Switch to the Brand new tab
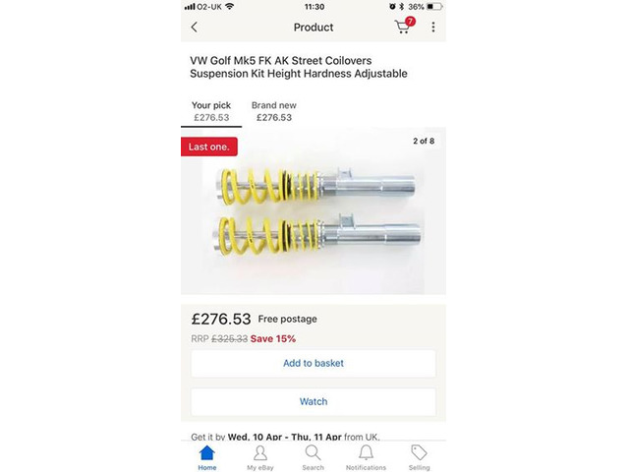This screenshot has width=629, height=472. coord(273,111)
